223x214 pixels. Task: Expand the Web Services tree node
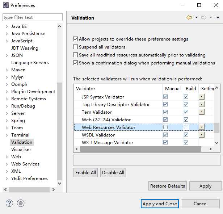[x=7, y=164]
